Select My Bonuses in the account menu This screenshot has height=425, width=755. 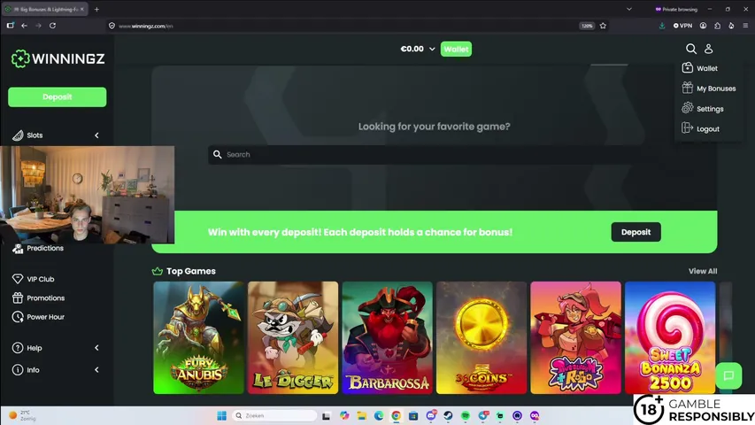pos(716,89)
